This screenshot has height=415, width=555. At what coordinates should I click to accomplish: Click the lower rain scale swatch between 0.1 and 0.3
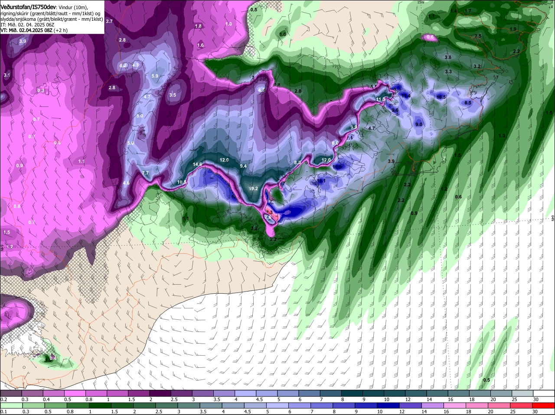[11, 406]
